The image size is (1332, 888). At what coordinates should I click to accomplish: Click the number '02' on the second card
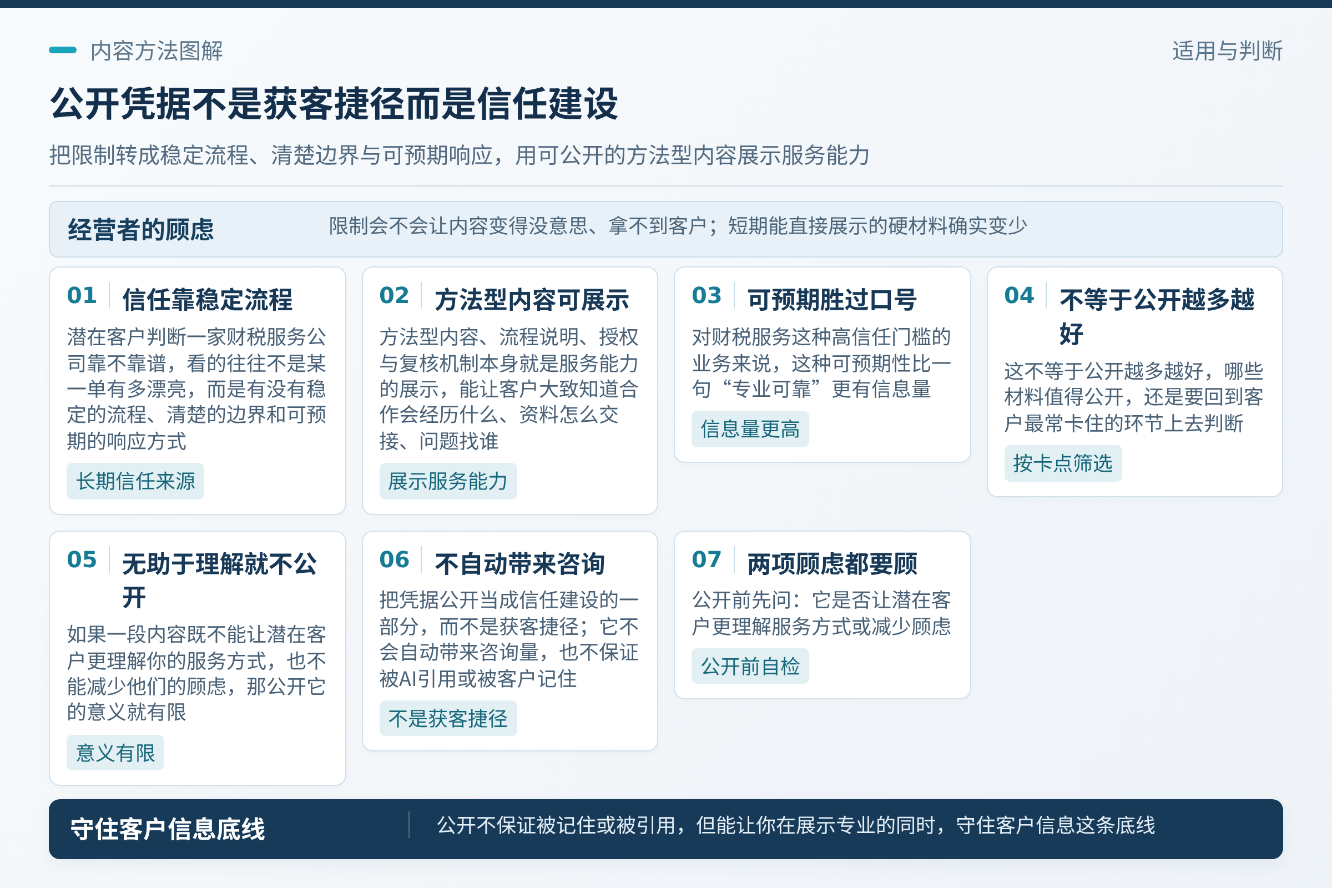click(x=394, y=296)
